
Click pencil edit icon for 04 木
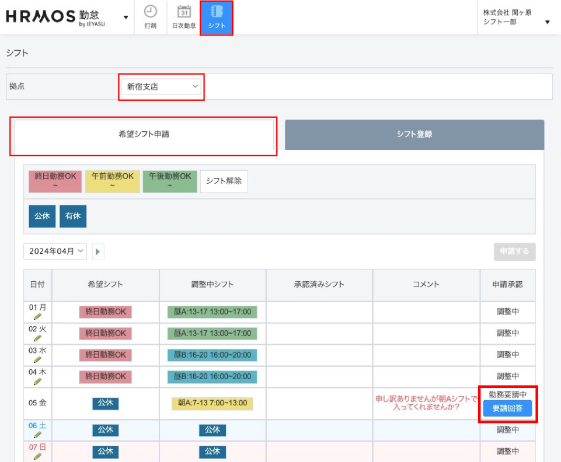(x=37, y=381)
